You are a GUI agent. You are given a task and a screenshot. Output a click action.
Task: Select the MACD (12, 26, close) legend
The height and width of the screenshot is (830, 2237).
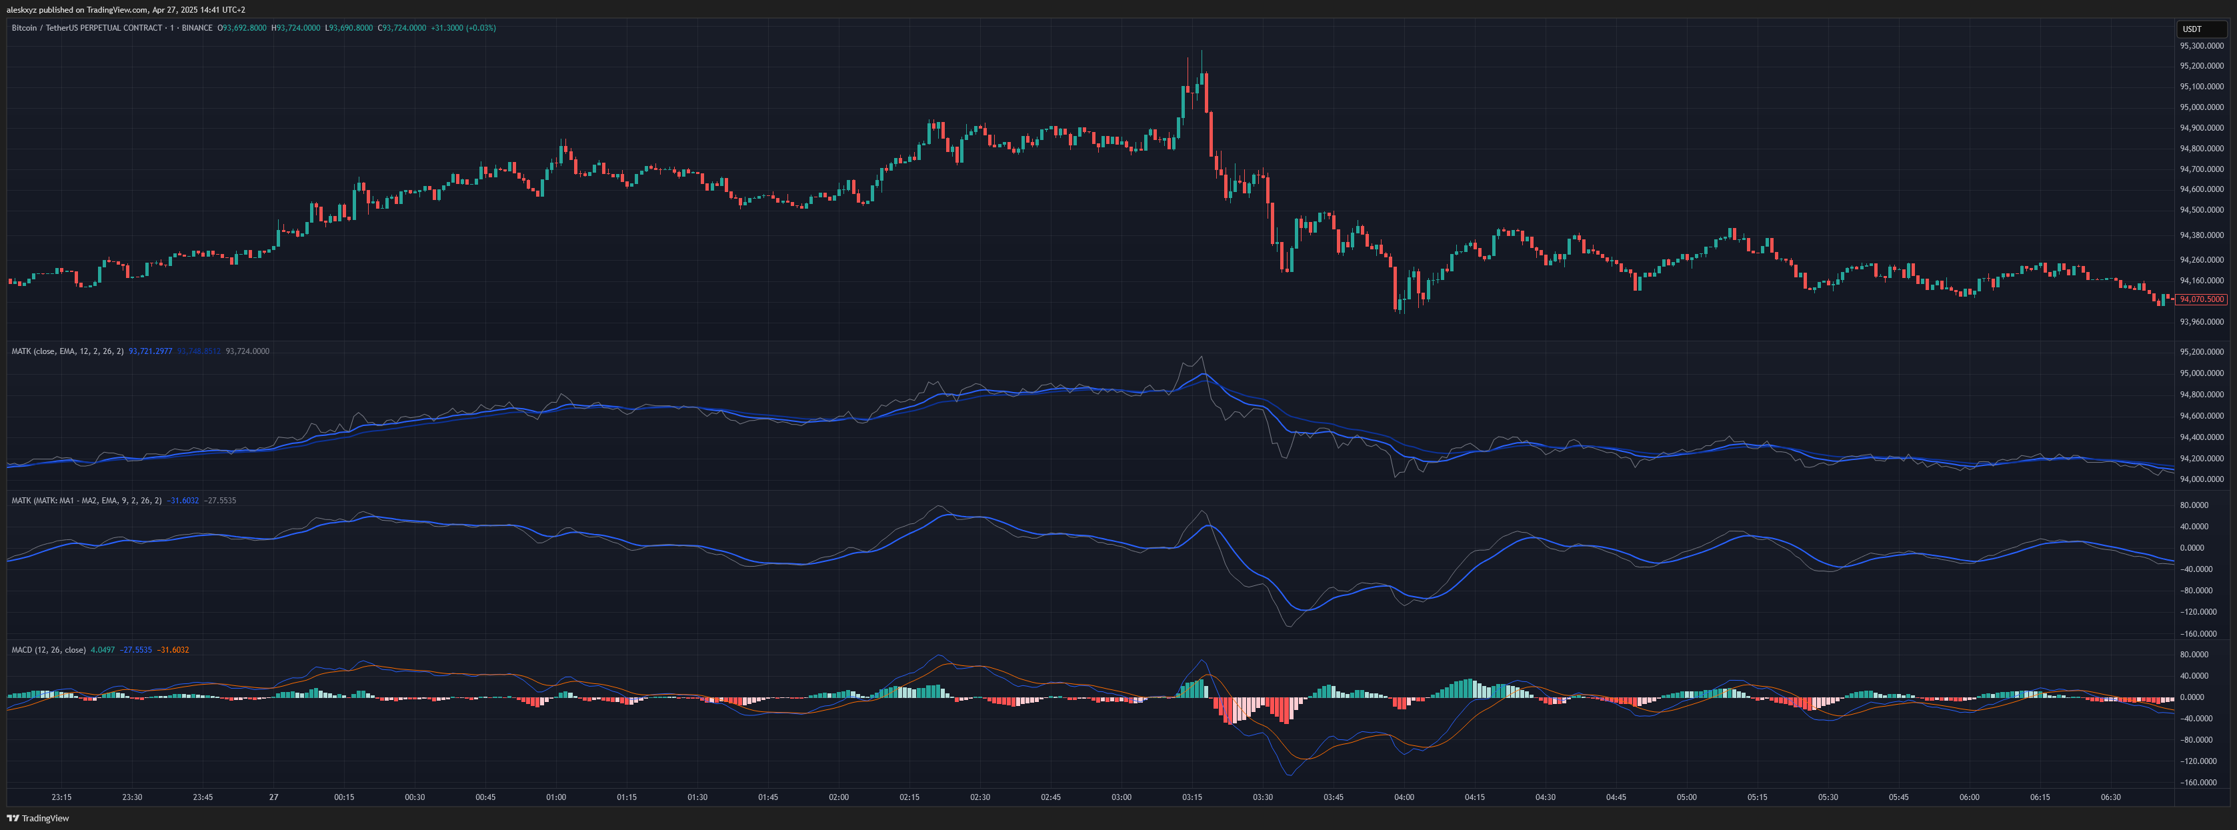click(49, 649)
